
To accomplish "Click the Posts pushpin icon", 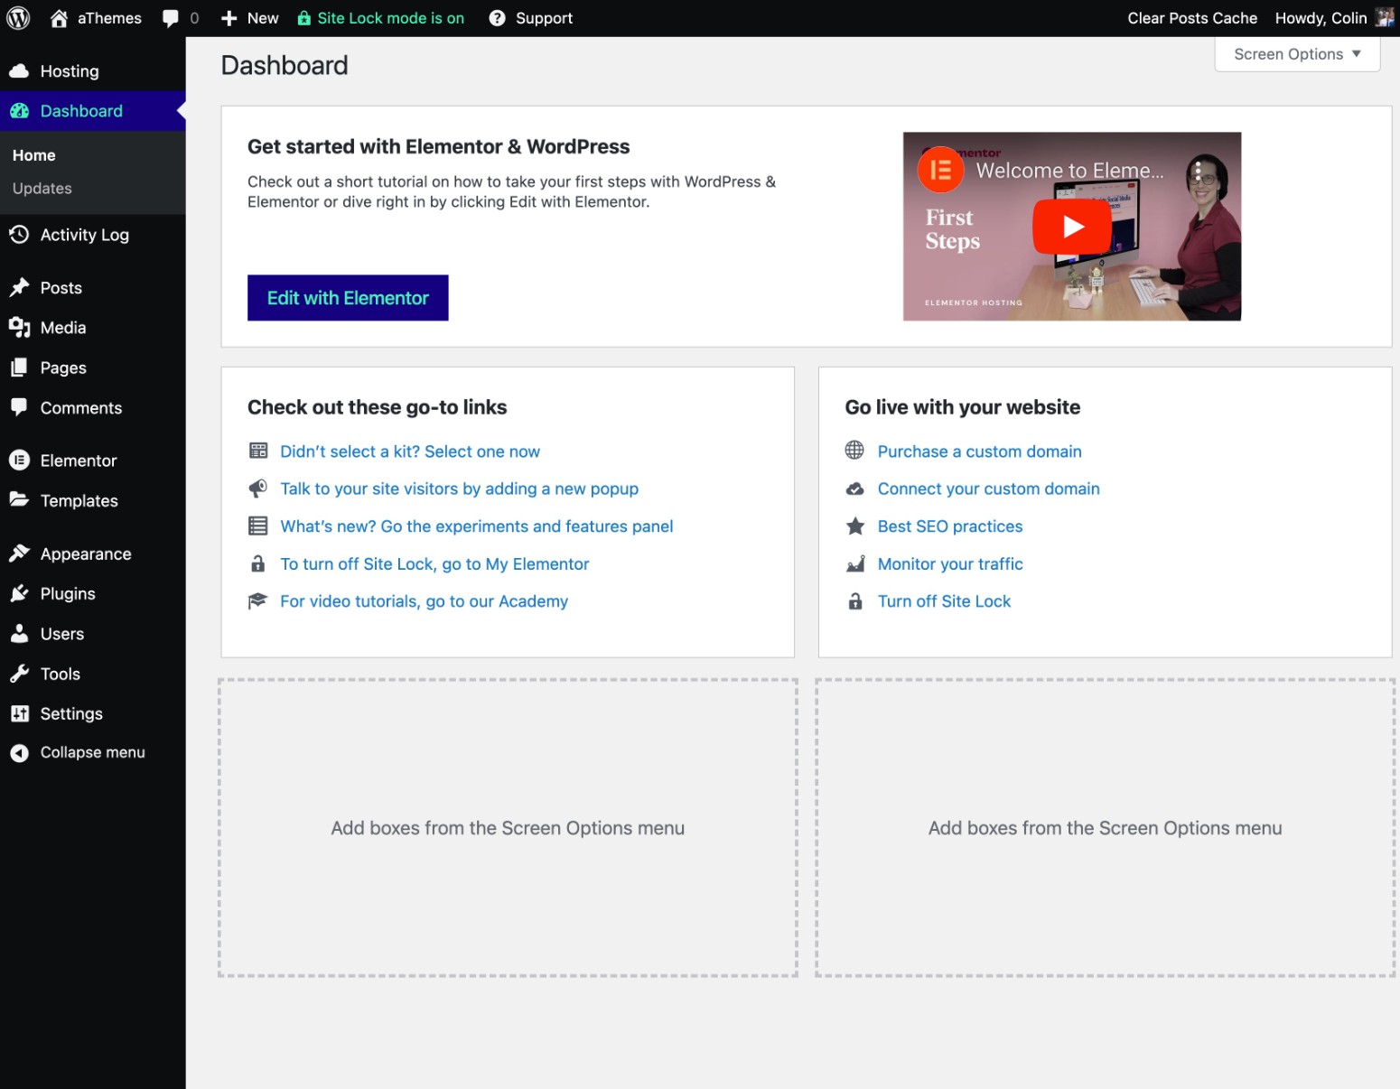I will coord(19,288).
